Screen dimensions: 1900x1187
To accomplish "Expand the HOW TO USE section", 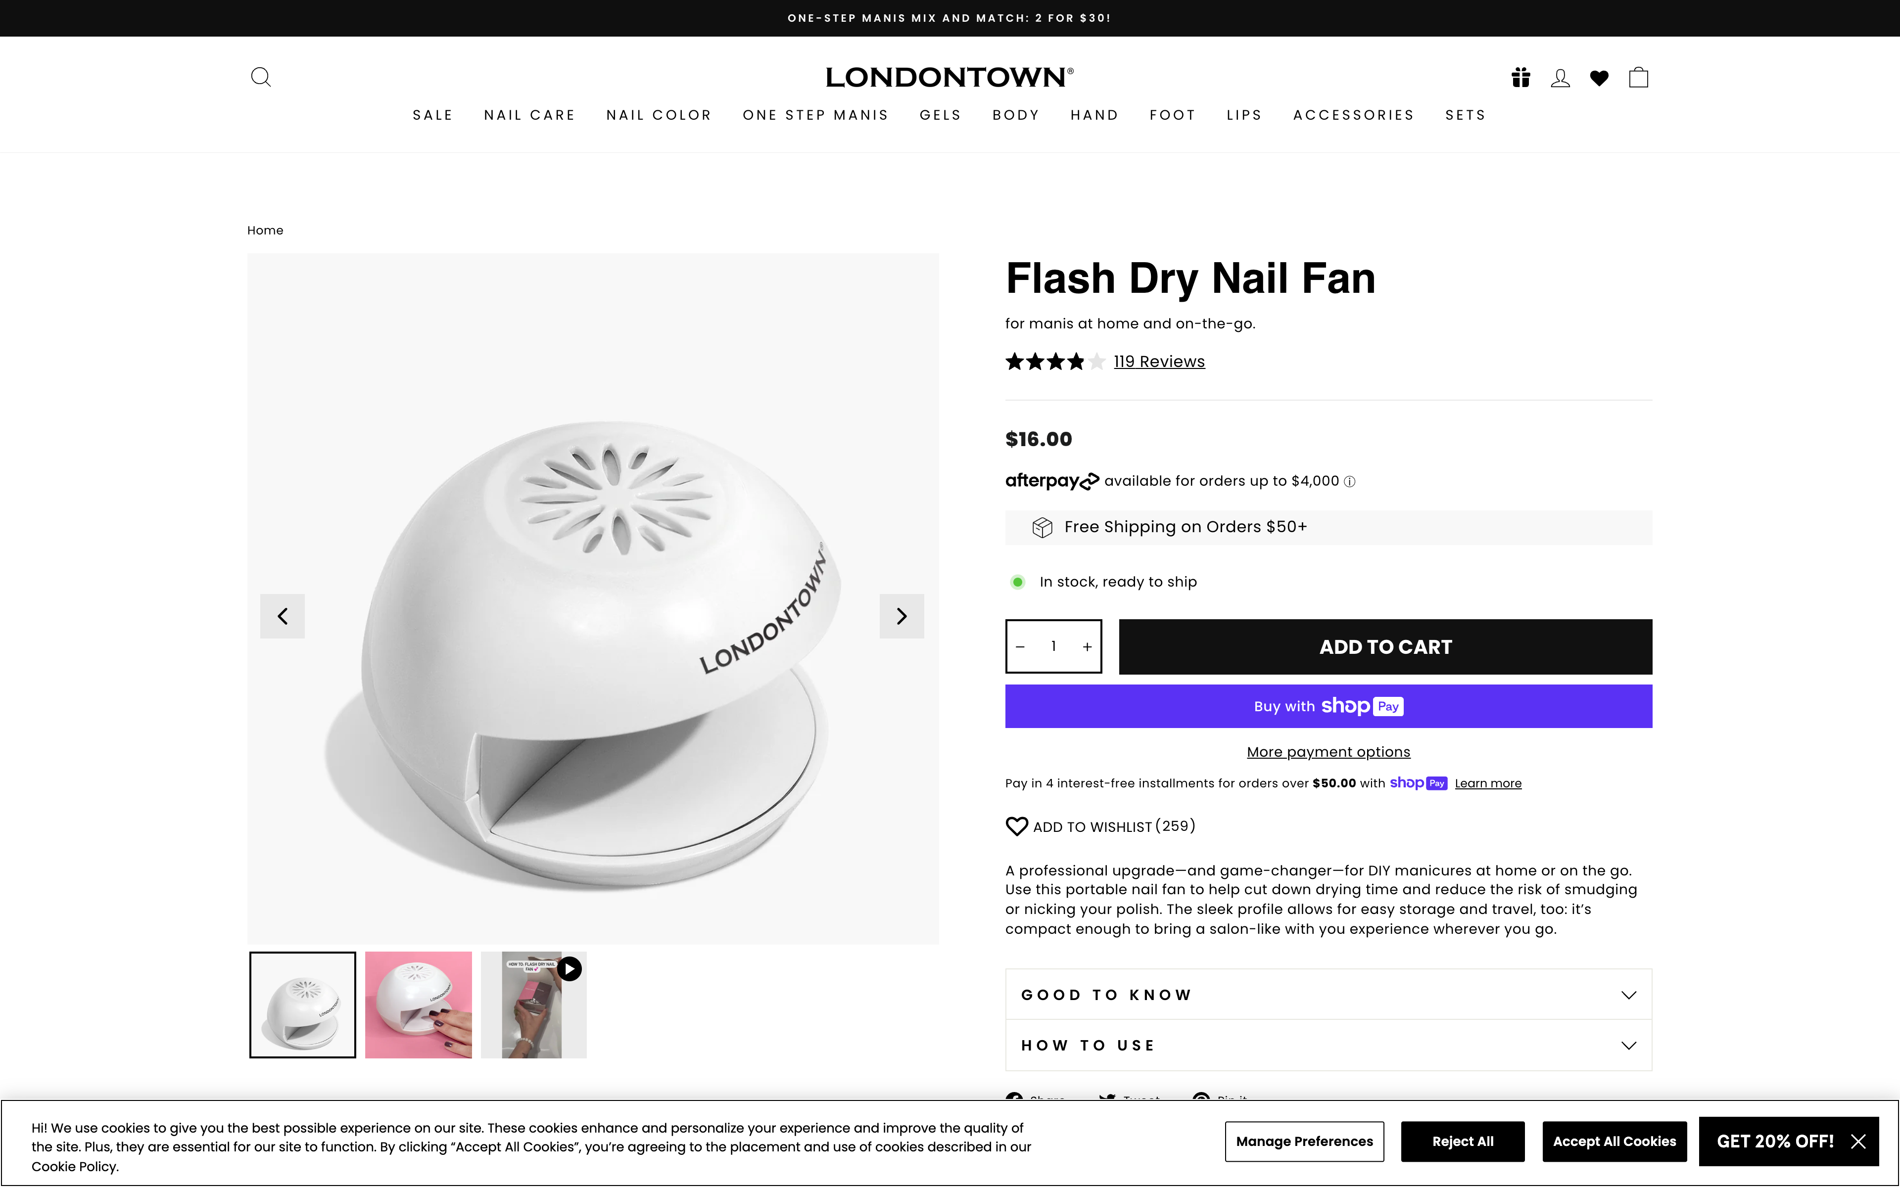I will tap(1328, 1045).
